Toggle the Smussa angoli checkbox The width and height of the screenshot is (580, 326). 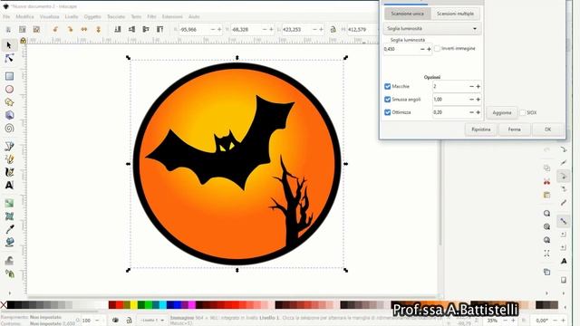coord(387,100)
